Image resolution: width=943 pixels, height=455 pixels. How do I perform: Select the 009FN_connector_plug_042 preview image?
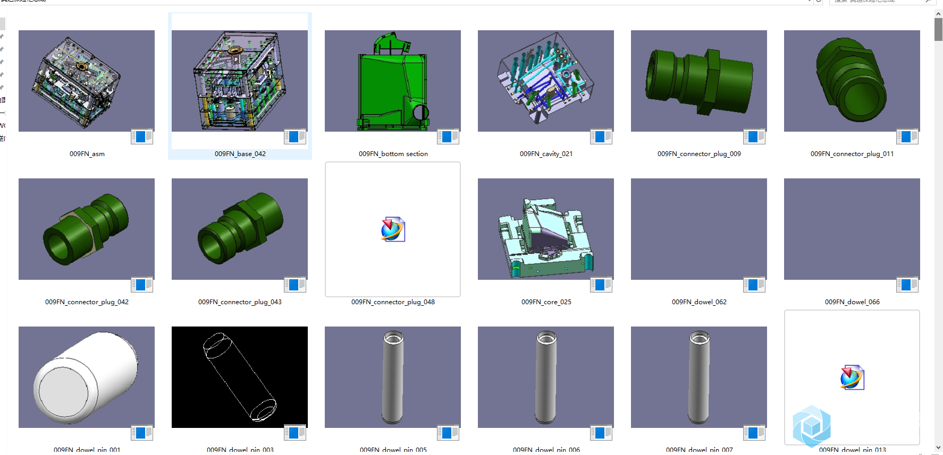tap(87, 229)
